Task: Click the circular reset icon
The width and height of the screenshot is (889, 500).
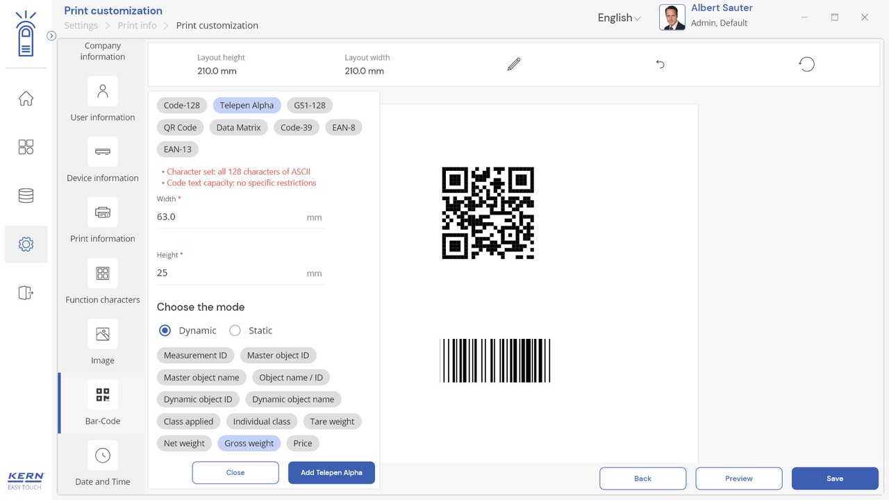Action: [806, 65]
